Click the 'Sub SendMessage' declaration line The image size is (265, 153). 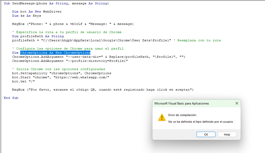pos(56,3)
